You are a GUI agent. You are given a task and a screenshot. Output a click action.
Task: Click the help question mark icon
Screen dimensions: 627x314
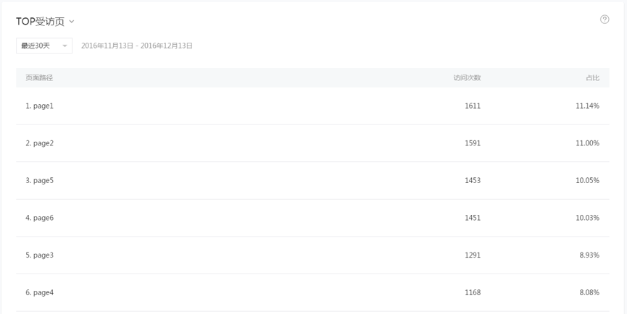pos(605,19)
